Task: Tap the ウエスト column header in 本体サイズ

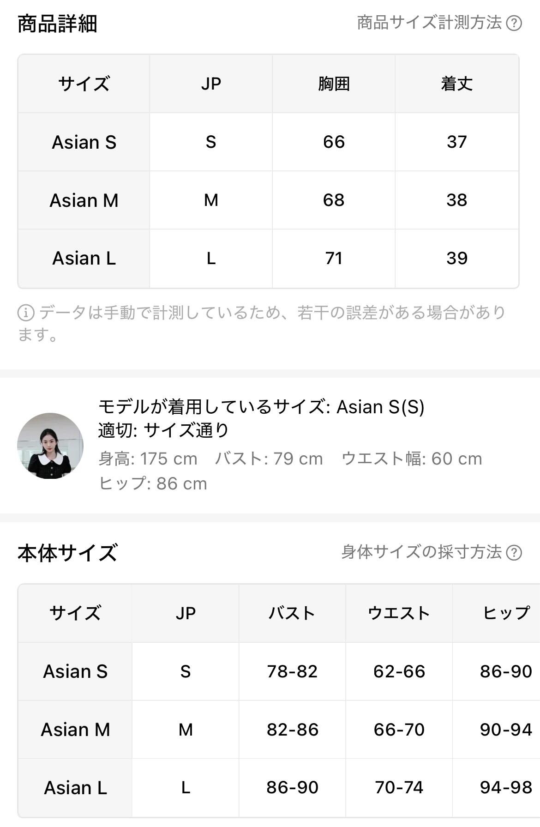Action: click(399, 613)
